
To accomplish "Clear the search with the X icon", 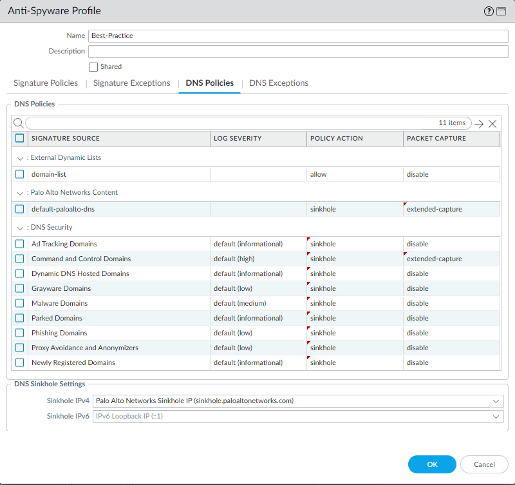I will 492,124.
